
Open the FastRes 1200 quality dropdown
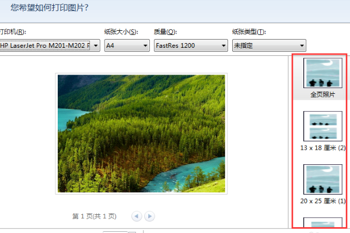[191, 45]
